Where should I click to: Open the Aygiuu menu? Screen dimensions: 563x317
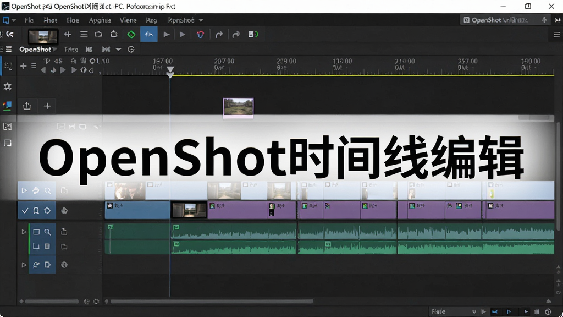tap(100, 20)
